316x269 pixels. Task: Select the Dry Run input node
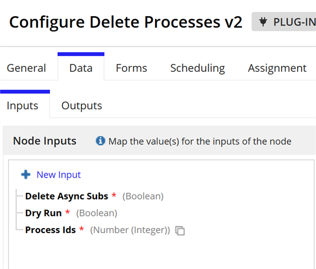44,213
